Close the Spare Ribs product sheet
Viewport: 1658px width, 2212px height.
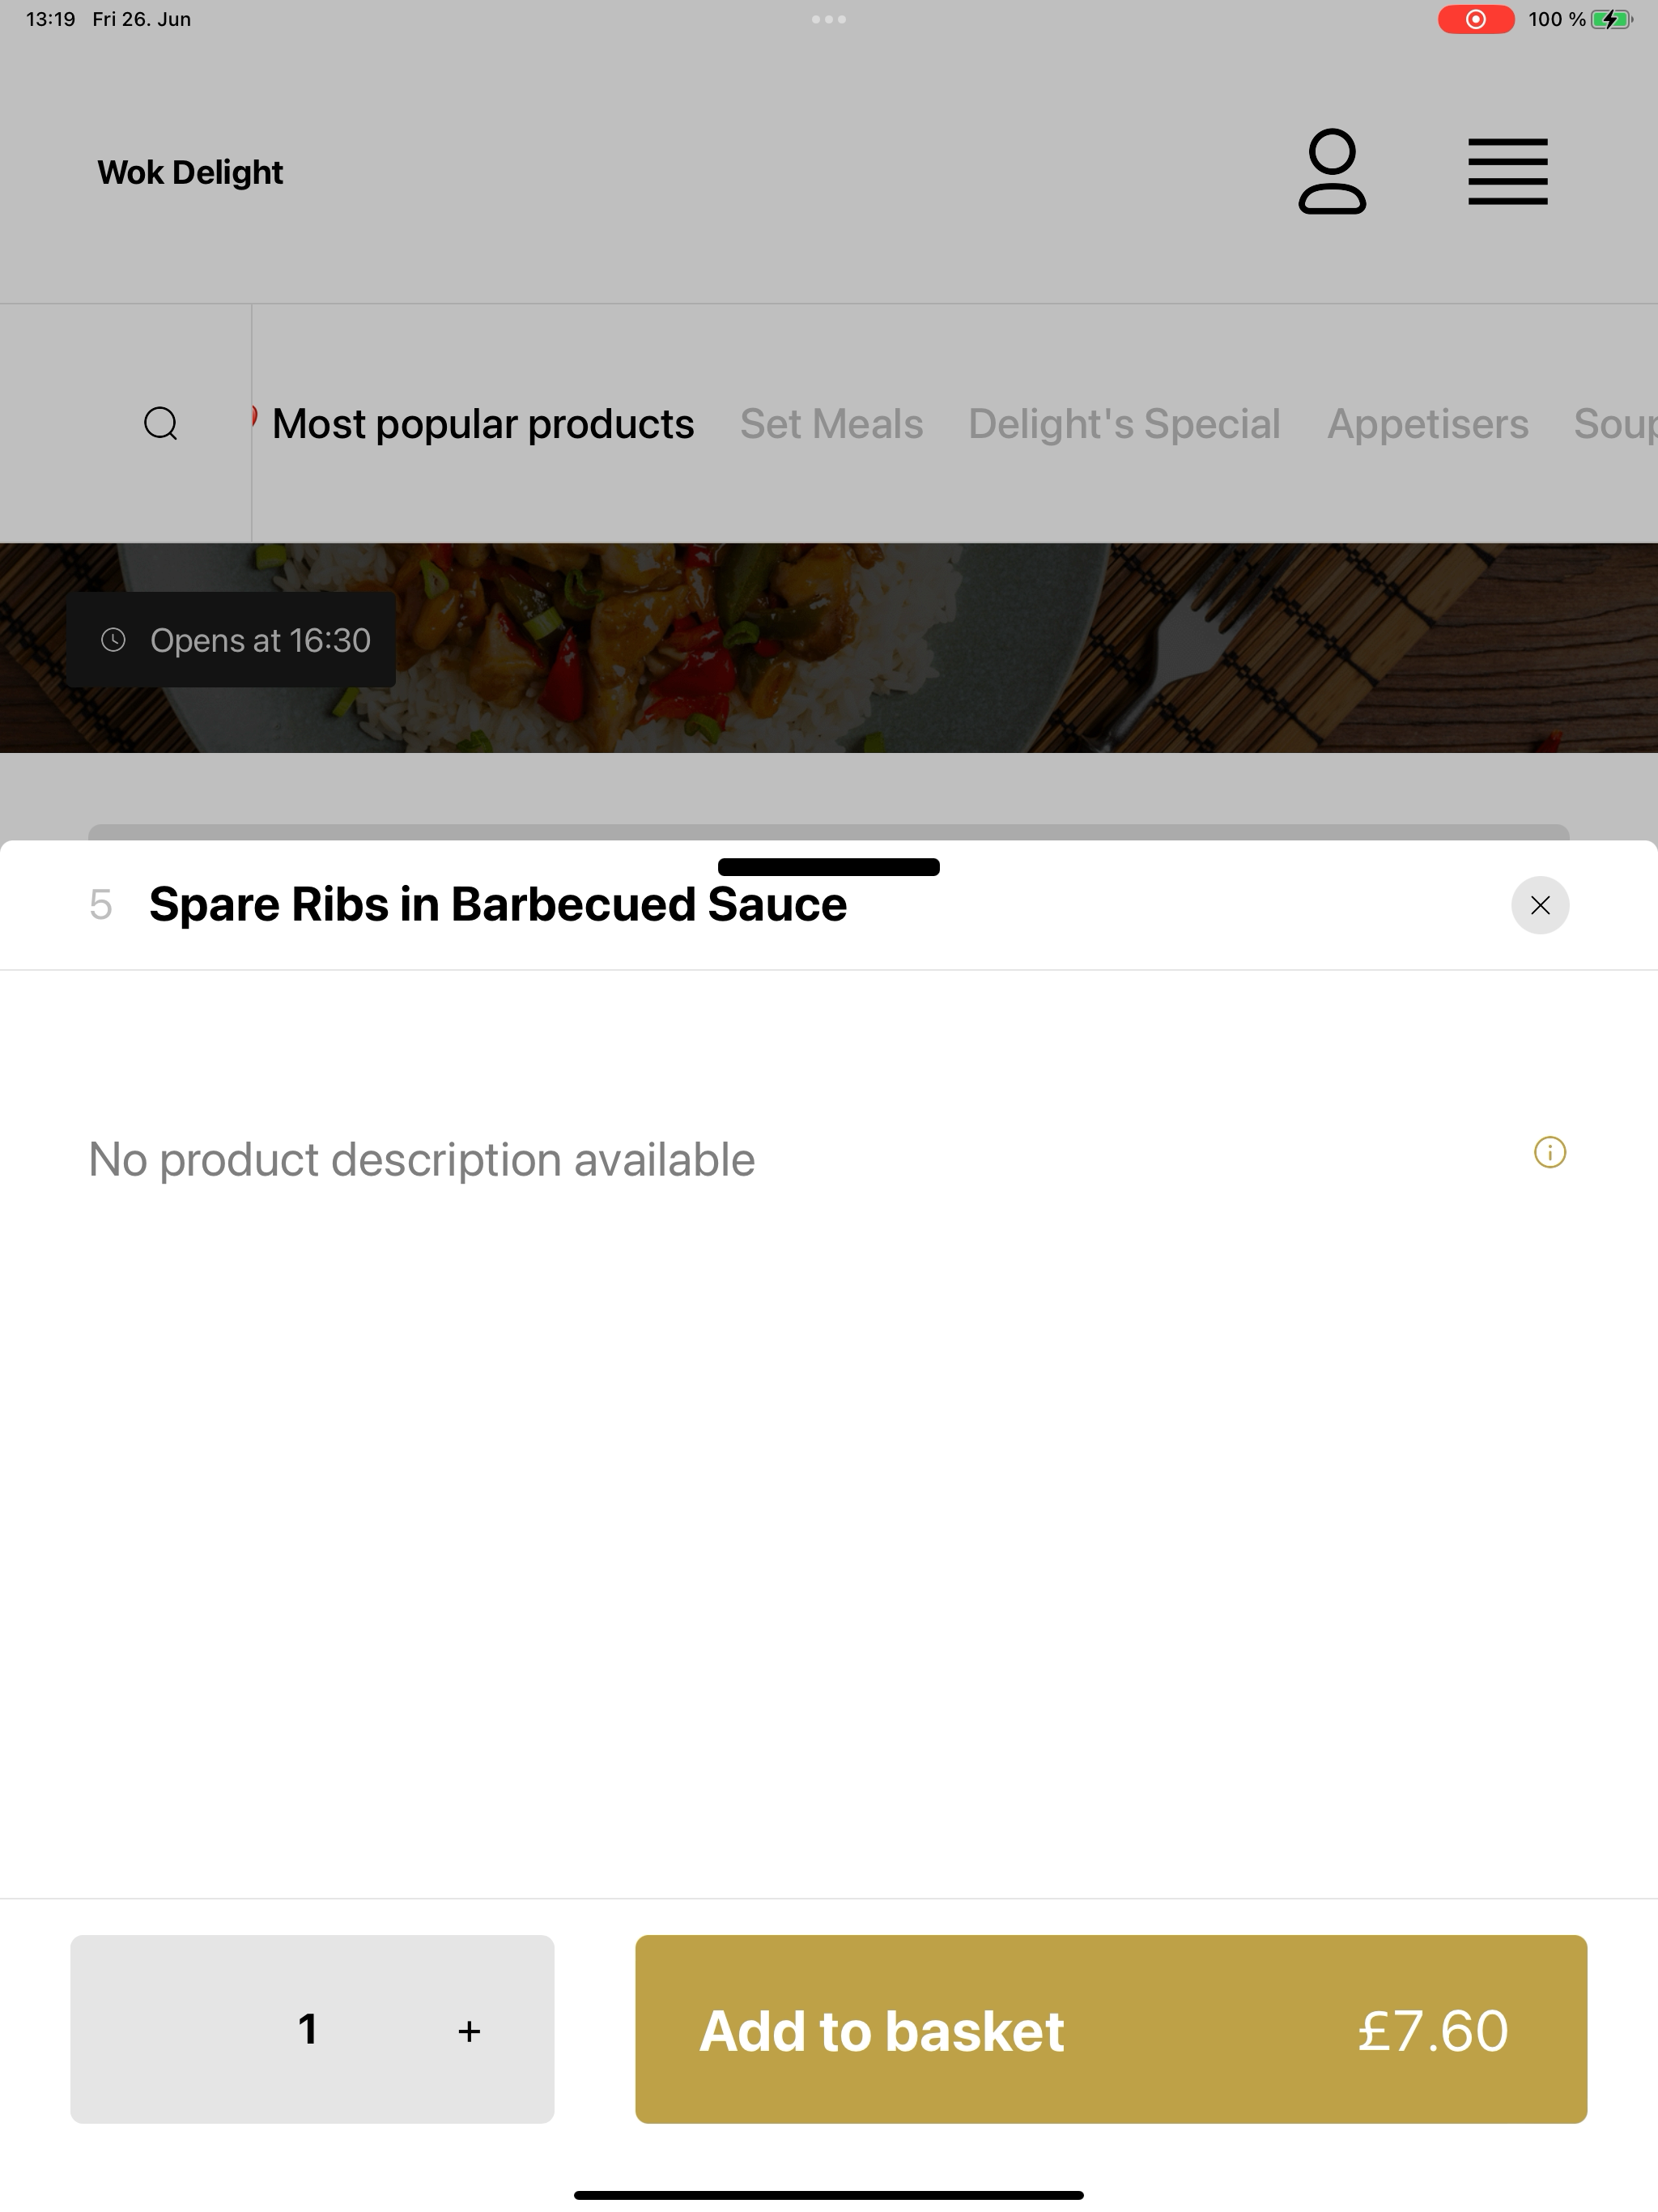click(1540, 905)
